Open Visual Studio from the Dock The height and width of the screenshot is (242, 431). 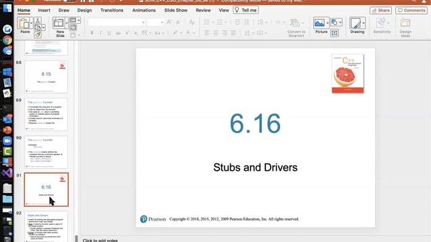7,173
